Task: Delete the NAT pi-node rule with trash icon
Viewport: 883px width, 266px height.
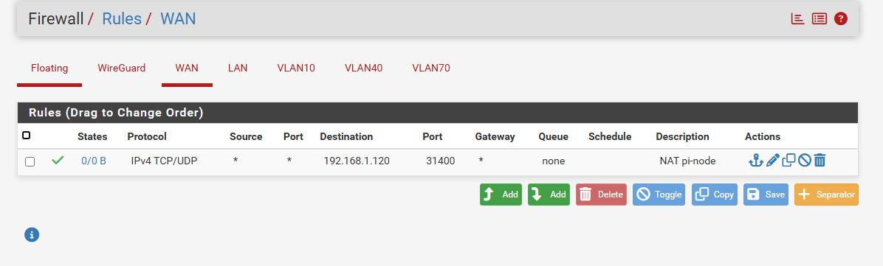Action: tap(820, 161)
